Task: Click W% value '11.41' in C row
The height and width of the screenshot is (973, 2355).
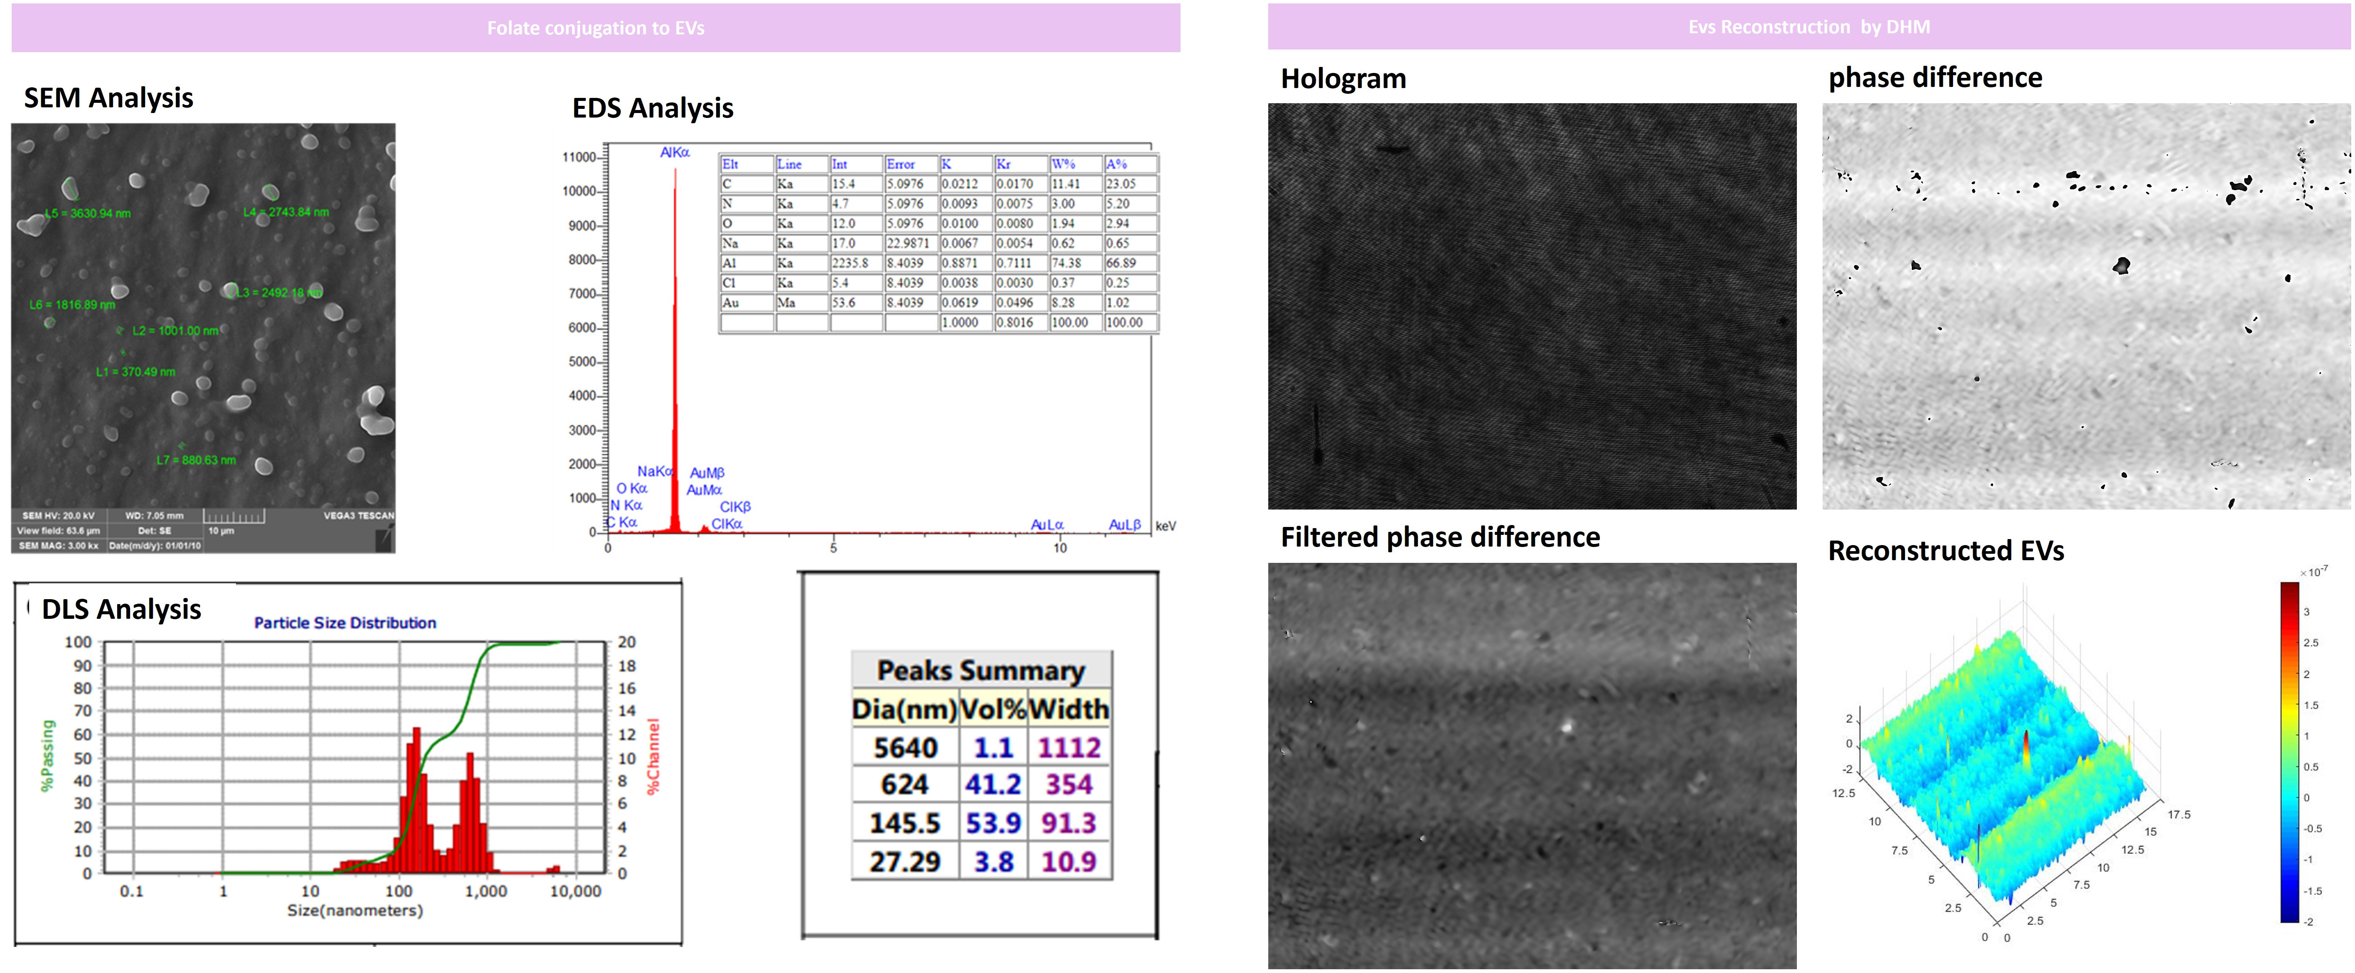Action: click(x=1065, y=184)
